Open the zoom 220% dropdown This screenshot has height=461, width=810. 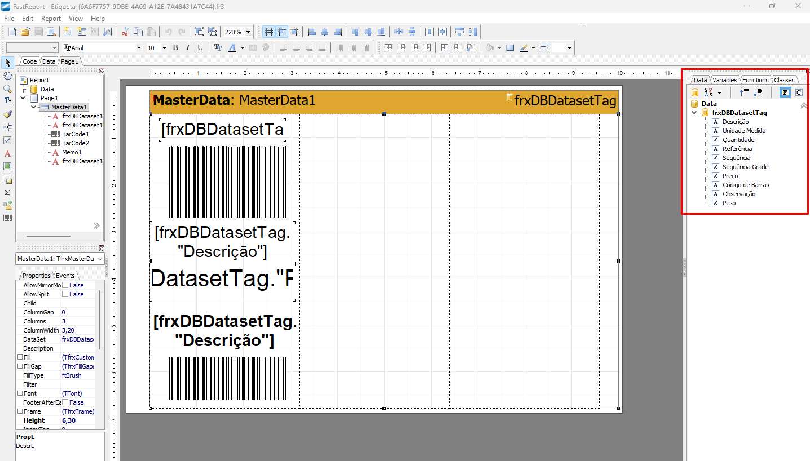249,32
